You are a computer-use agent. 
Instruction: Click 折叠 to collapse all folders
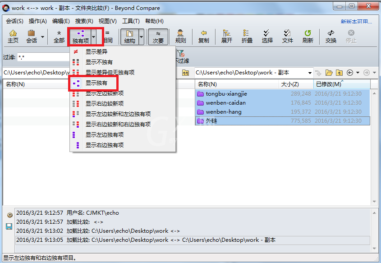247,37
